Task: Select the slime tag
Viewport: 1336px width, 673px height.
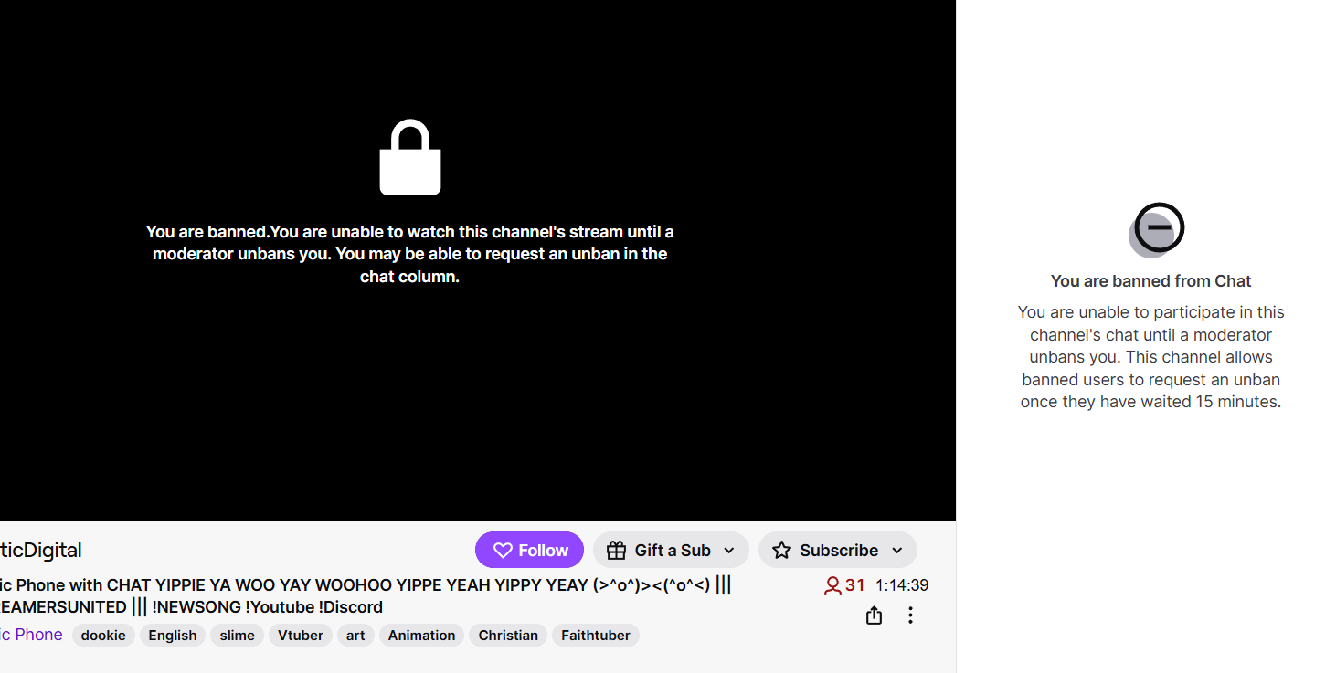Action: click(238, 636)
